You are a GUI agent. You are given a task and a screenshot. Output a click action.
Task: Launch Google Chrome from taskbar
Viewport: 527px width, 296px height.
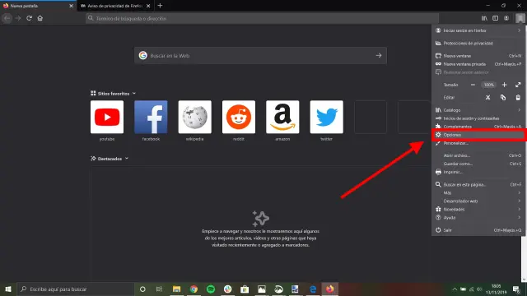pyautogui.click(x=194, y=289)
